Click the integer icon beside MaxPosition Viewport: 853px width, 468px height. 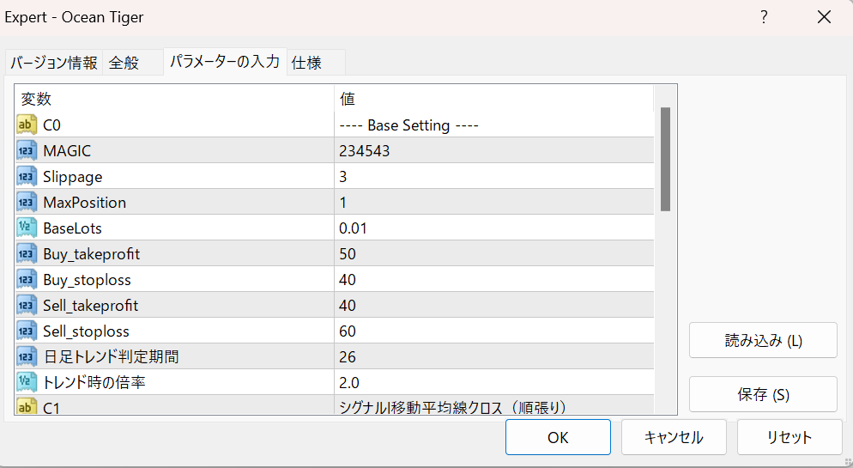tap(26, 203)
